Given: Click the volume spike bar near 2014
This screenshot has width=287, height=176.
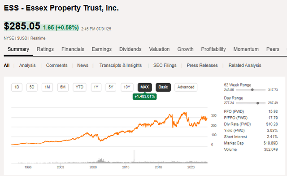Looking at the screenshot, I should tap(134, 156).
